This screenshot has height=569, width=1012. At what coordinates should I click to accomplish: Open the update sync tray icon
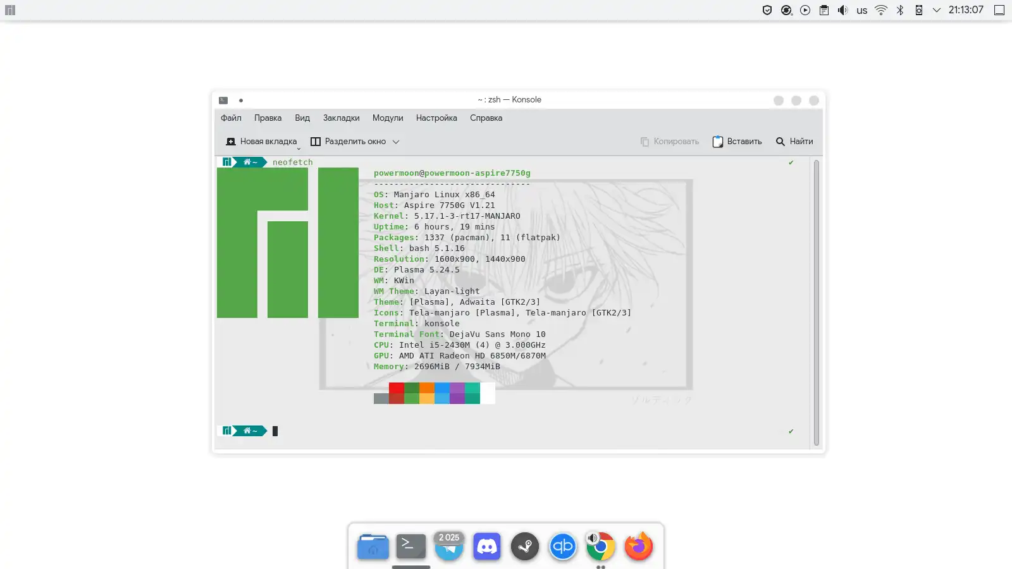[786, 10]
